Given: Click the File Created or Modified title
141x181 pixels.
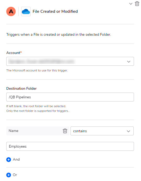Looking at the screenshot, I should (x=55, y=11).
